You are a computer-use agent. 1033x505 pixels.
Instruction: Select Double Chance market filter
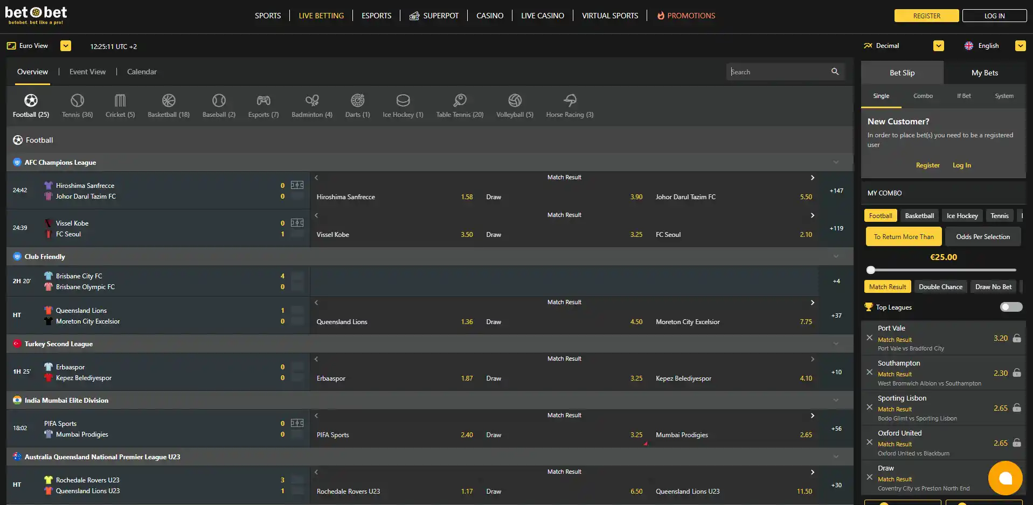[x=940, y=287]
